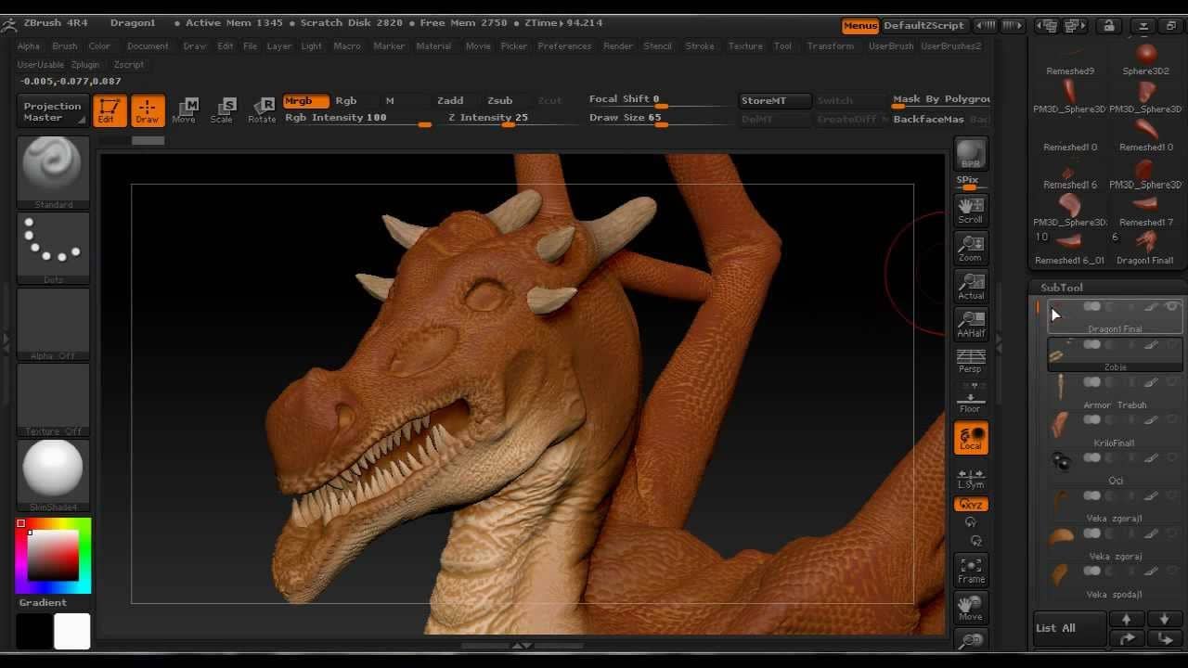Pick a color in the color picker square
The image size is (1188, 668).
point(52,558)
